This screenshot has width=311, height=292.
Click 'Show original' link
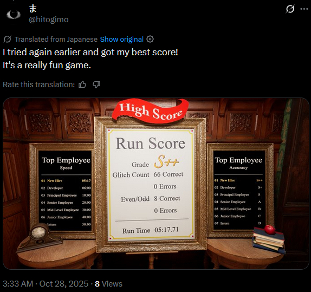(x=121, y=40)
